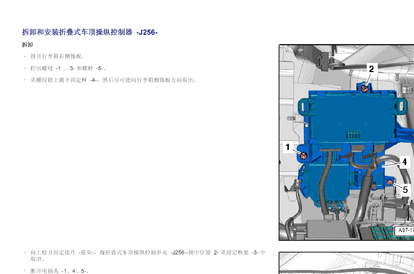The height and width of the screenshot is (274, 414).
Task: Select the line starting 从螺纹销上摘下固定框 -4-
Action: tap(113, 80)
